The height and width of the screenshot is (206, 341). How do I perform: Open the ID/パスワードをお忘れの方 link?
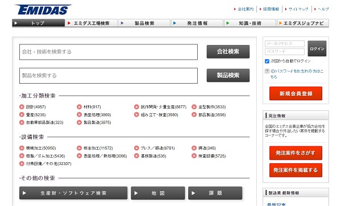click(297, 74)
